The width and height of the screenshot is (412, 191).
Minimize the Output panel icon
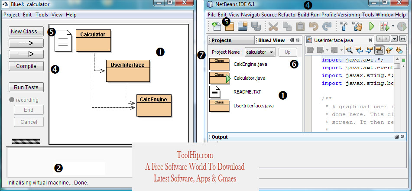[396, 136]
